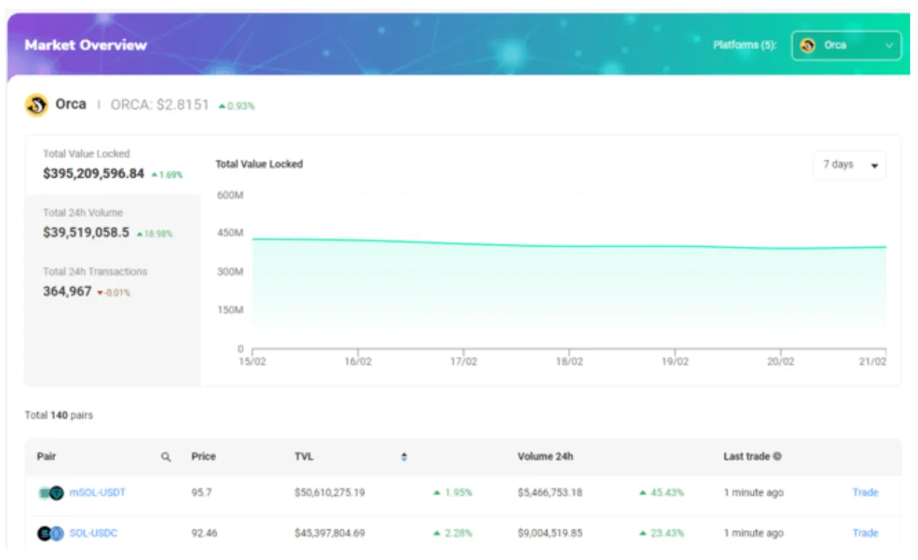Click Trade for the mSOL-USDT row
918x560 pixels.
click(x=865, y=493)
